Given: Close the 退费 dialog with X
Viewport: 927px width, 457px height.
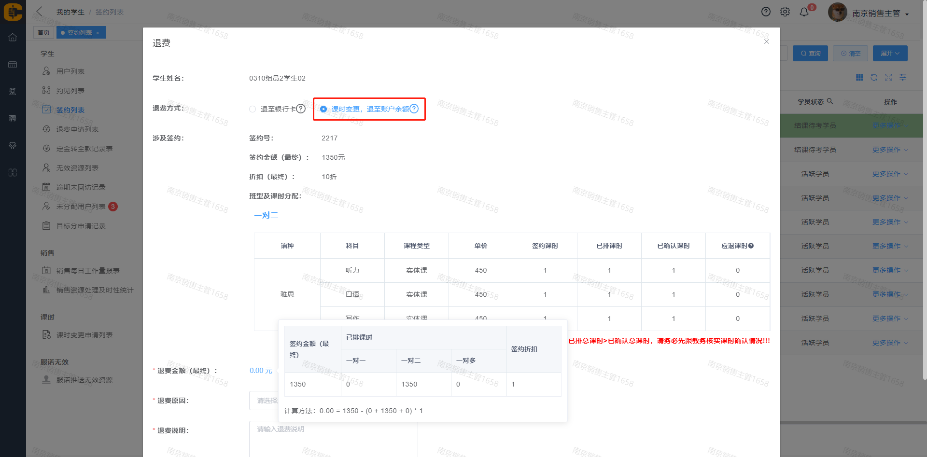Looking at the screenshot, I should tap(766, 42).
